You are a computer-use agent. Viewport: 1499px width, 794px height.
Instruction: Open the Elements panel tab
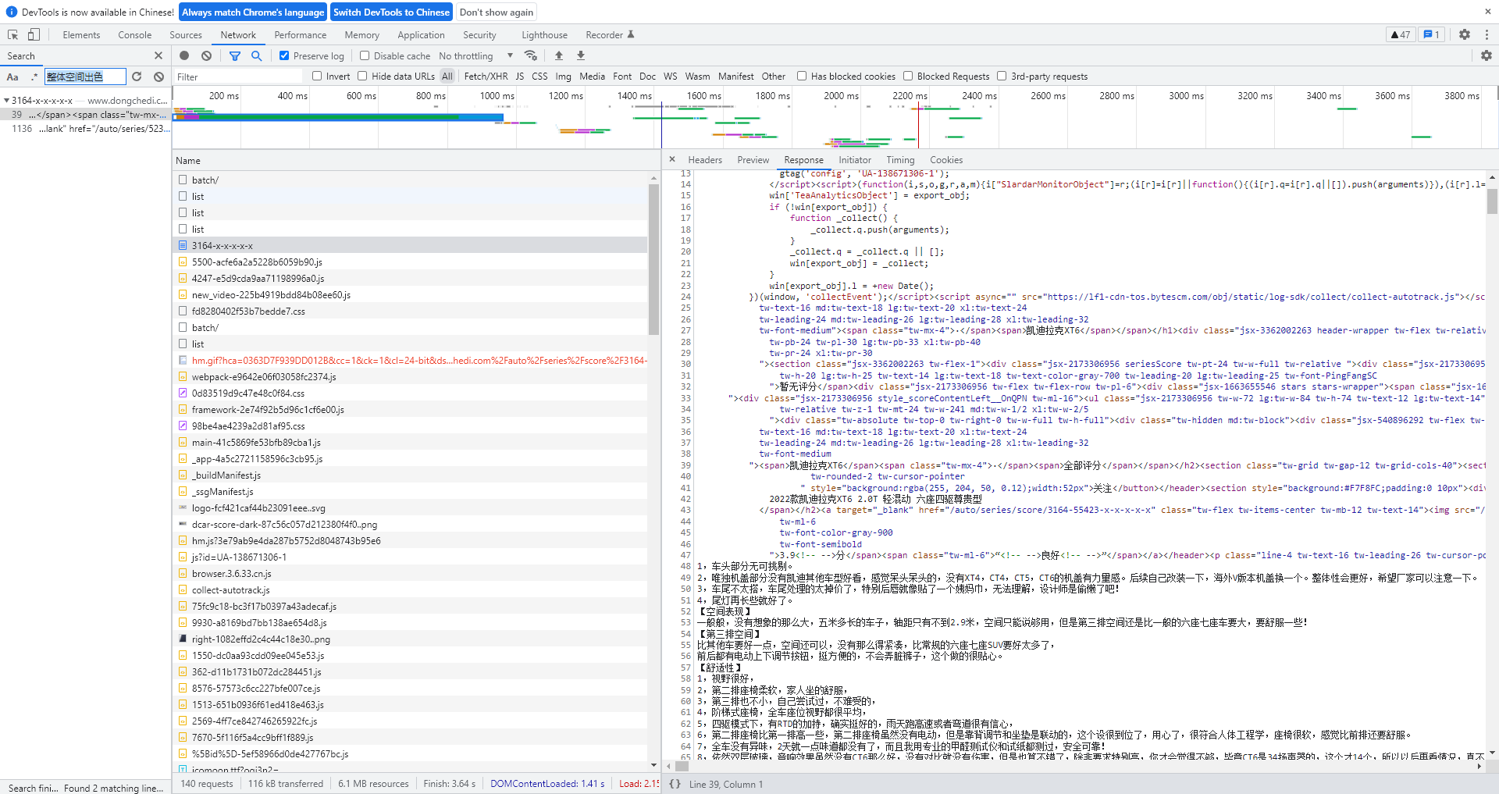tap(81, 34)
